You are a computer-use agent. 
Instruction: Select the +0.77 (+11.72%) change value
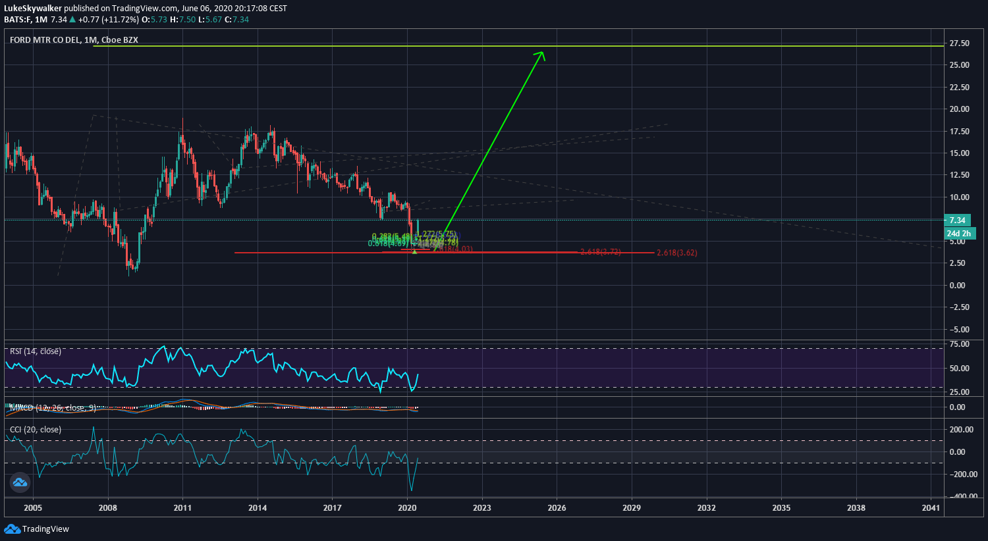(x=109, y=20)
